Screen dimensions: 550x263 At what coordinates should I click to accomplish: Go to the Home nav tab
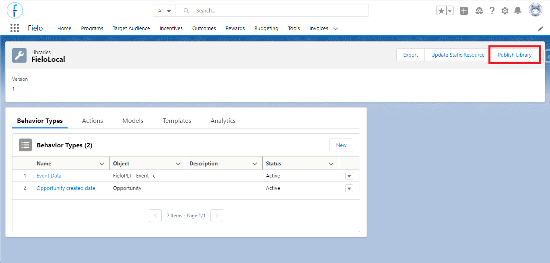[64, 29]
